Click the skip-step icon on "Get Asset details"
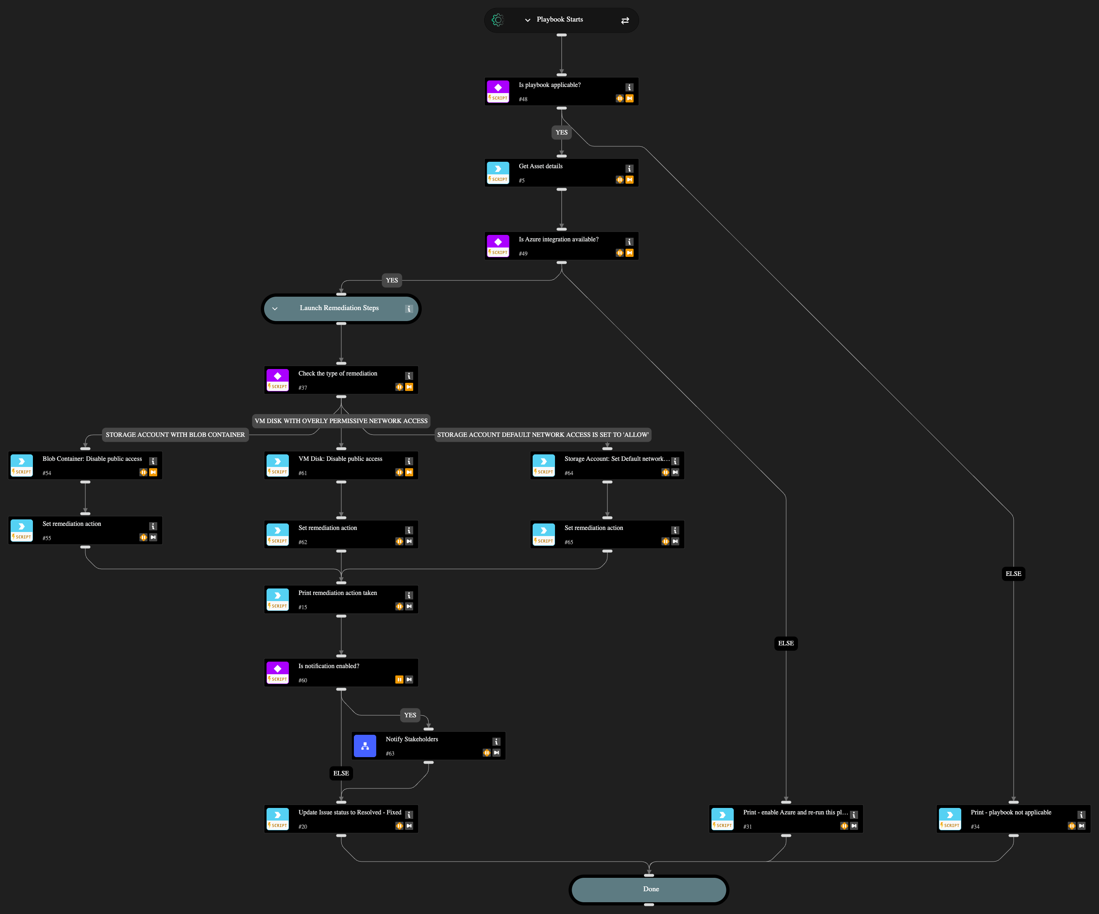 click(x=630, y=180)
